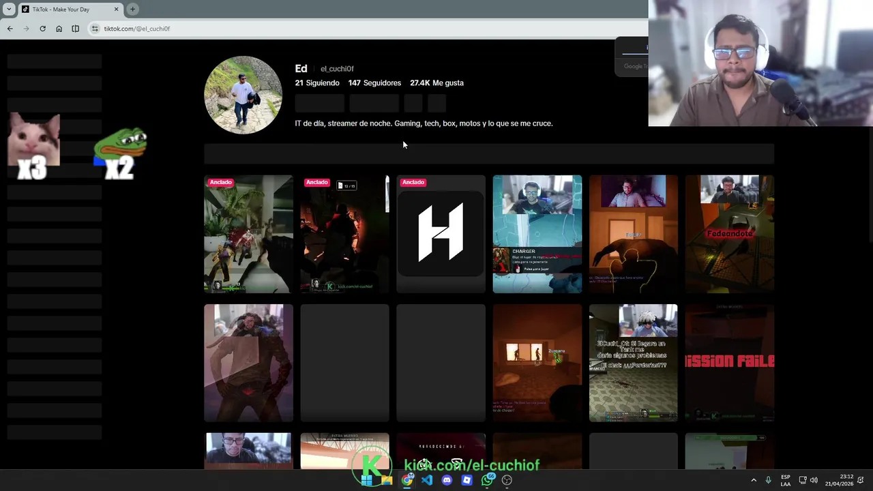Go back to the previous page
The image size is (873, 491).
[10, 29]
